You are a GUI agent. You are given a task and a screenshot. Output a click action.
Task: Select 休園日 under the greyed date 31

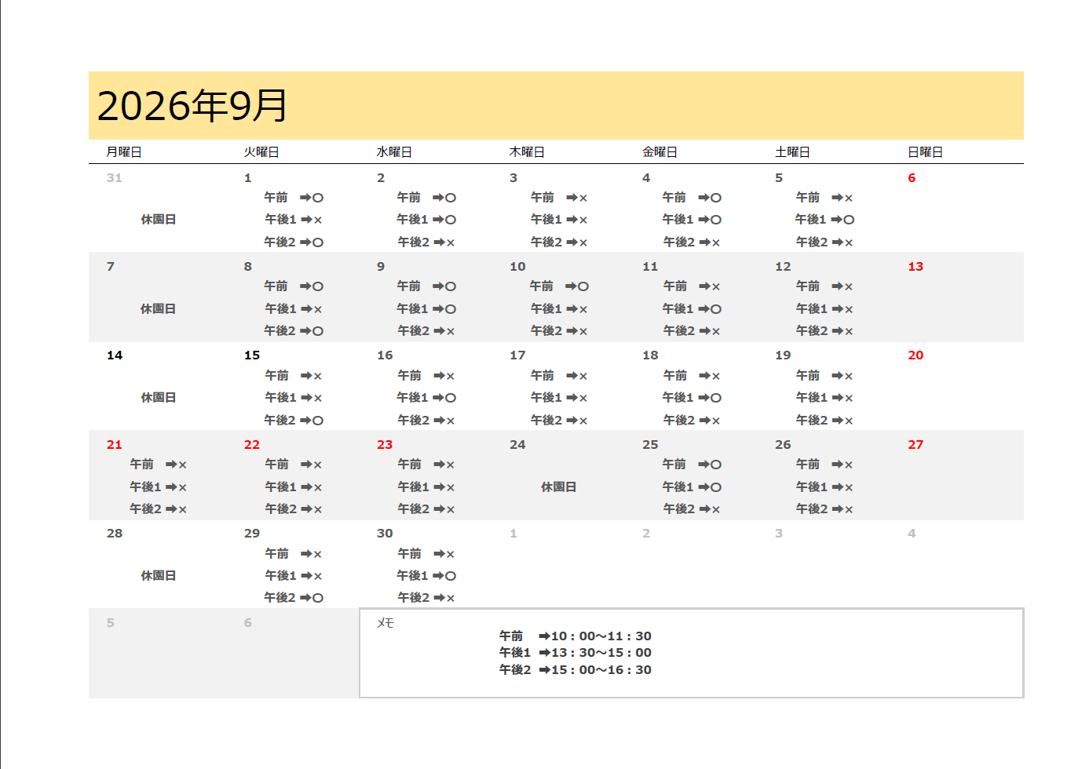click(159, 220)
